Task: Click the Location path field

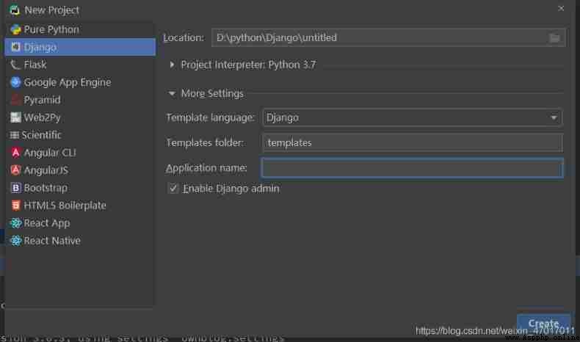Action: (x=388, y=37)
